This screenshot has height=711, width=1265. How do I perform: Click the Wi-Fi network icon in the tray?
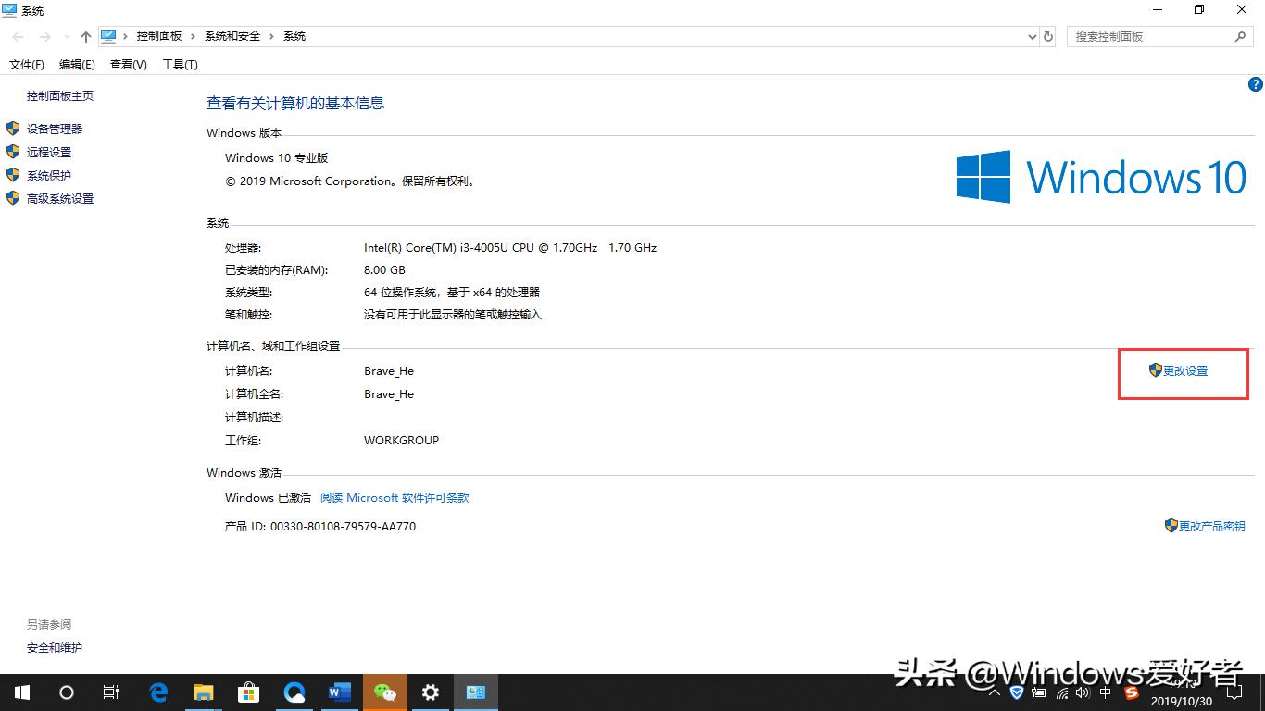click(1063, 692)
